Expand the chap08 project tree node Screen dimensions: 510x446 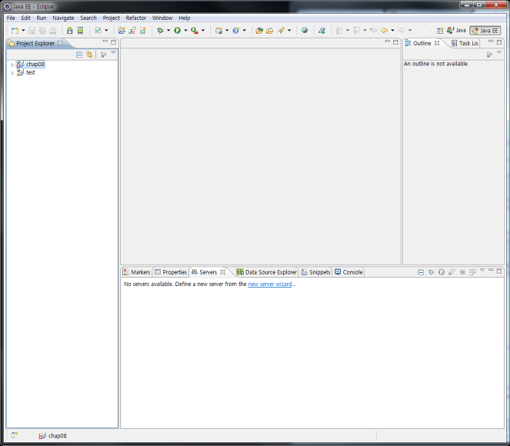coord(12,65)
